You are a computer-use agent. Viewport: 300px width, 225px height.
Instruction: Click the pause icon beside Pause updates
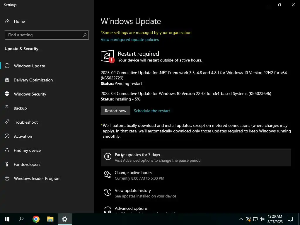tap(108, 156)
